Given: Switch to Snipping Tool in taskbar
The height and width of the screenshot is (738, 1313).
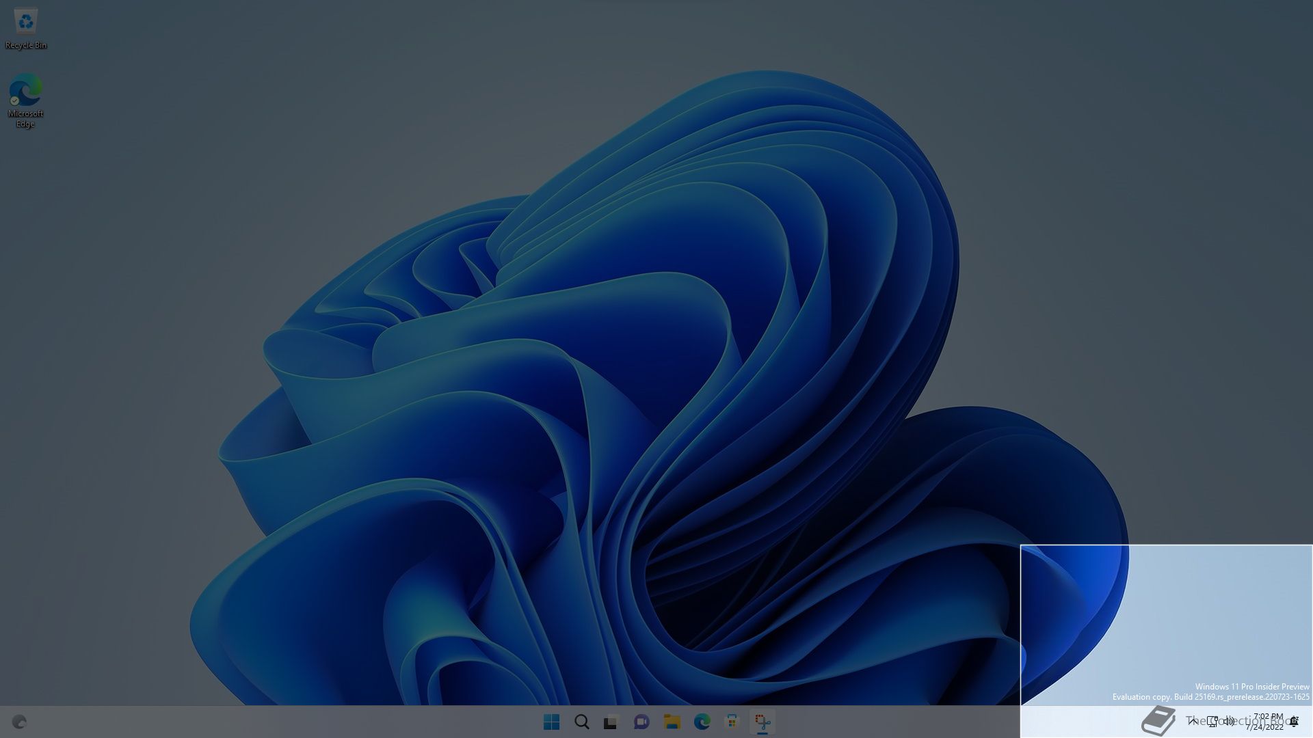Looking at the screenshot, I should (x=762, y=722).
